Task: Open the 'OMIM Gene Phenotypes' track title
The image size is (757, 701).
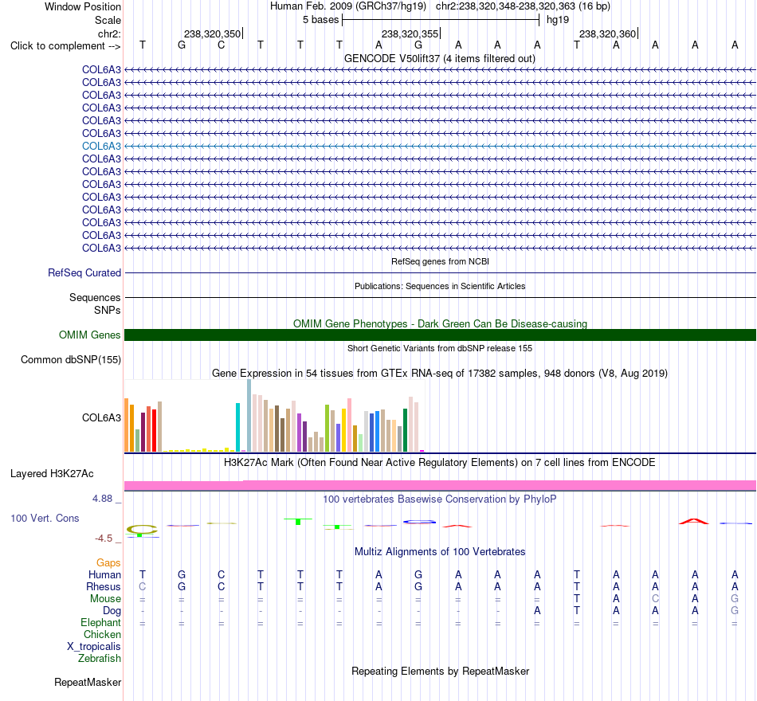Action: (x=440, y=323)
